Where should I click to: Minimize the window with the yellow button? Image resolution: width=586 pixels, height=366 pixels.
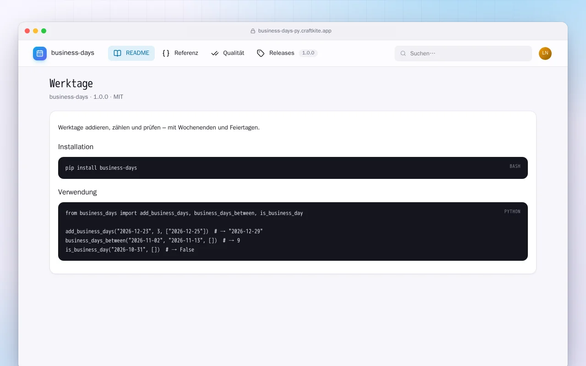tap(36, 31)
